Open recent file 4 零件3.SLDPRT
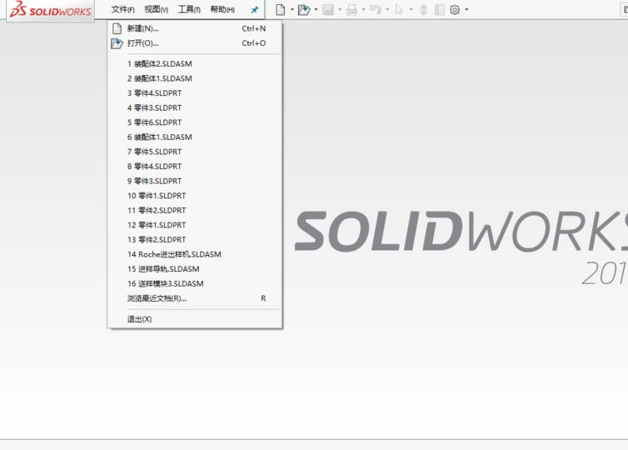628x450 pixels. point(195,107)
